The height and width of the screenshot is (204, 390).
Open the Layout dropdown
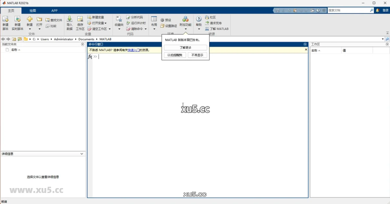pyautogui.click(x=154, y=23)
